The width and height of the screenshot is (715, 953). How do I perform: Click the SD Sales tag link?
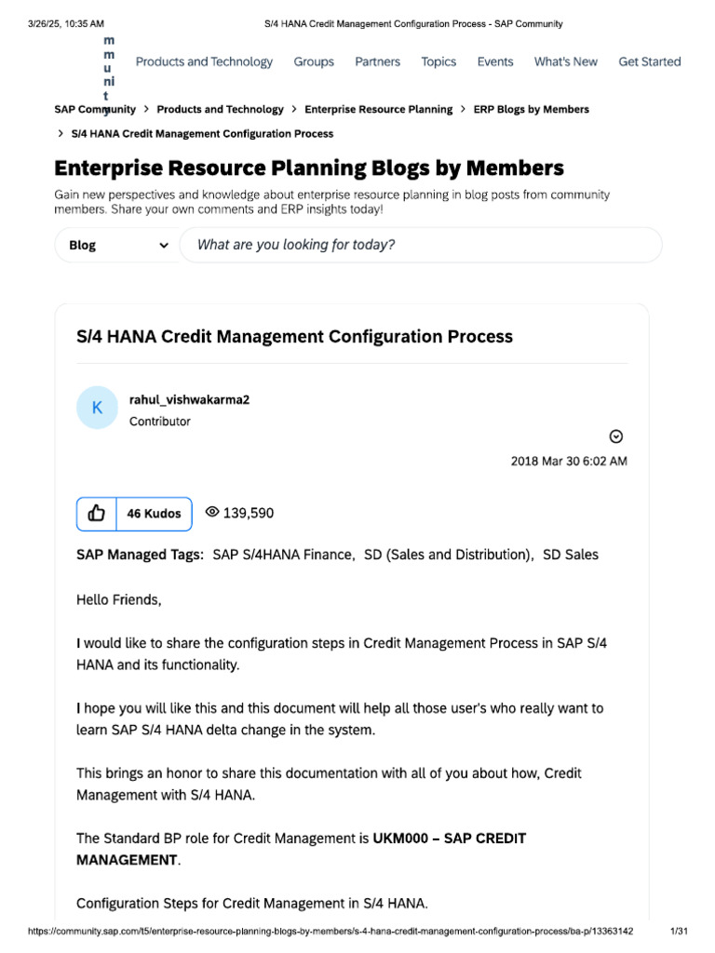pos(571,555)
